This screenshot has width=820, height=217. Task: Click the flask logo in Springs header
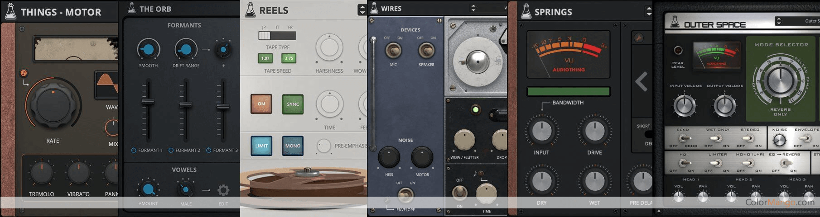coord(526,11)
